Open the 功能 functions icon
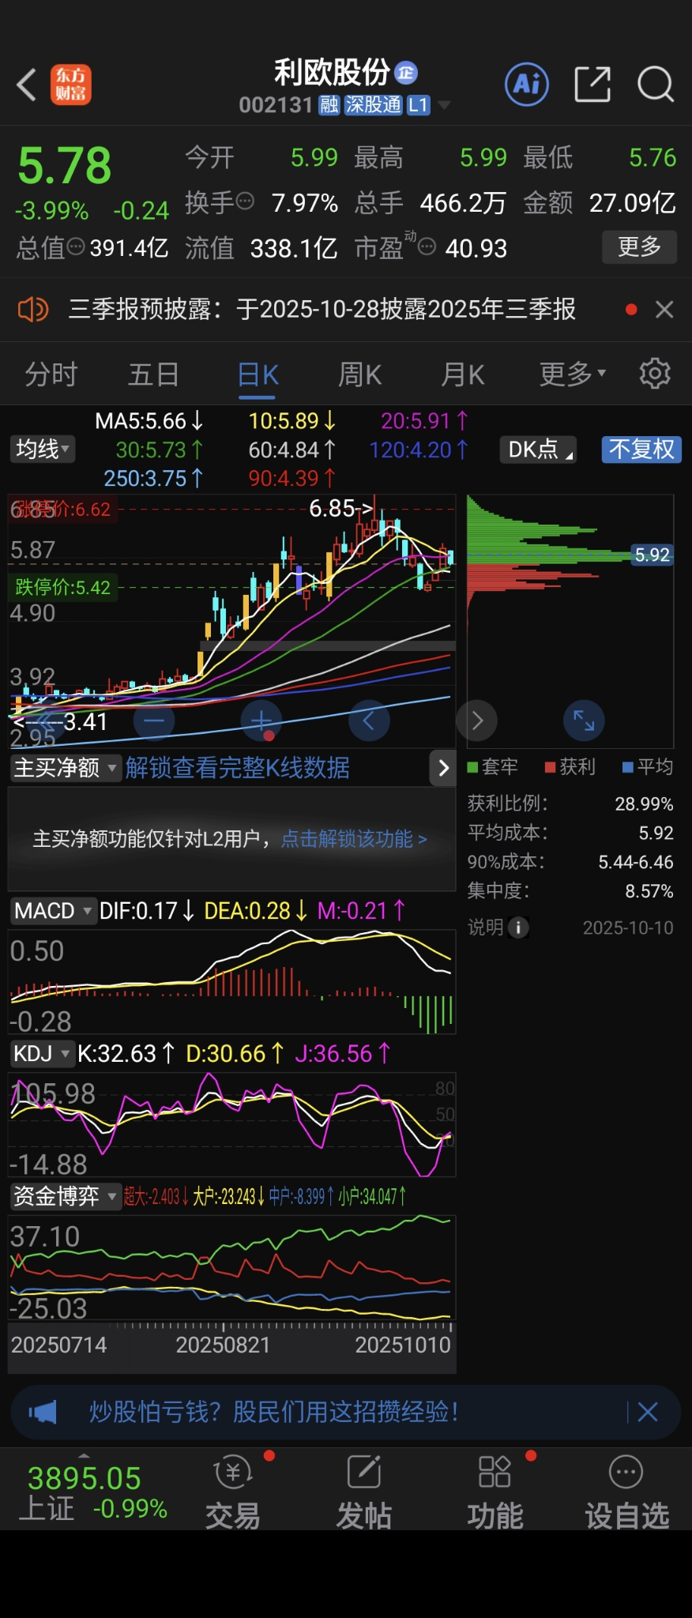Viewport: 692px width, 1618px height. coord(495,1492)
